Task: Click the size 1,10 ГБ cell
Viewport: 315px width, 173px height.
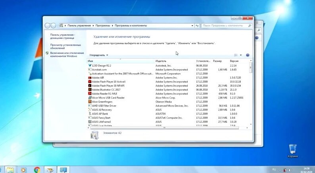Action: (x=223, y=89)
